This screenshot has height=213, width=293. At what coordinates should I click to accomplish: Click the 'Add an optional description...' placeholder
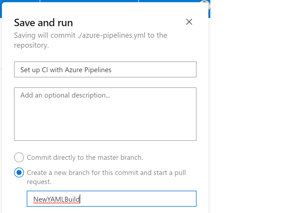coord(65,95)
